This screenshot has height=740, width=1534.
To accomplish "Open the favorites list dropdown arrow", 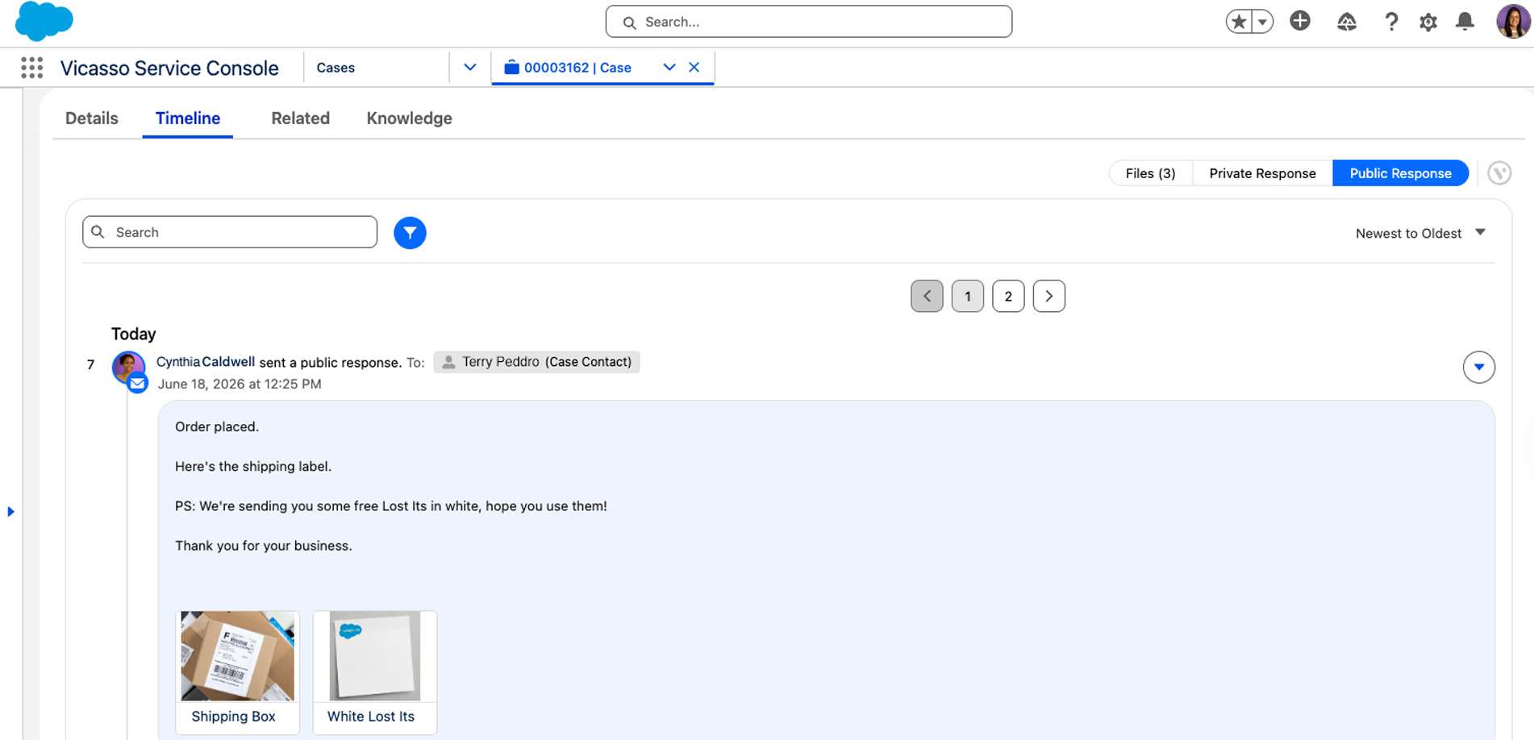I will (1263, 22).
